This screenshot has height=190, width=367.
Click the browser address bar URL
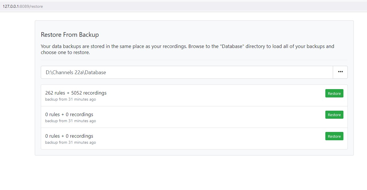click(x=23, y=6)
